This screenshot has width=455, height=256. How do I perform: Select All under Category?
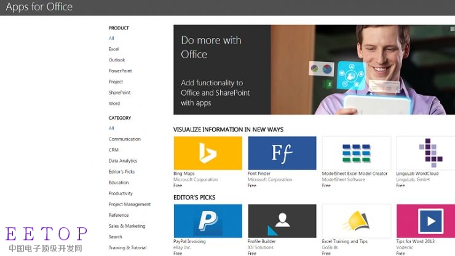[111, 128]
